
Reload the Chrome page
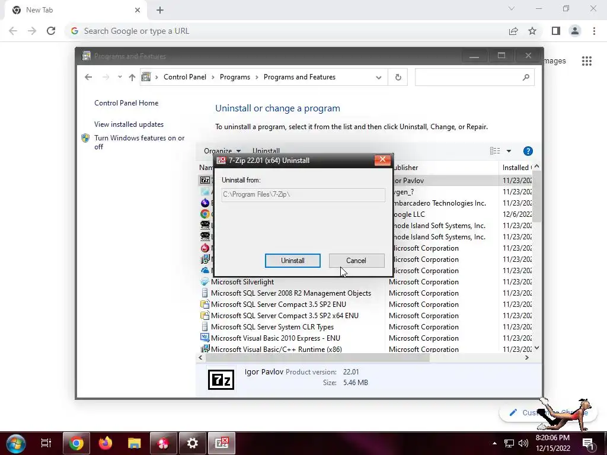click(51, 31)
